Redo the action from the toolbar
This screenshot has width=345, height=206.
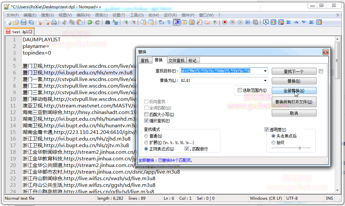(x=97, y=22)
